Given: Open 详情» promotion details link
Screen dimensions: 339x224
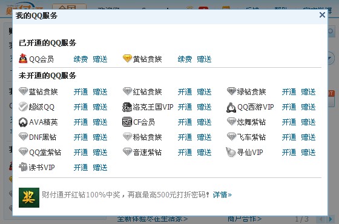Looking at the screenshot, I should [222, 194].
